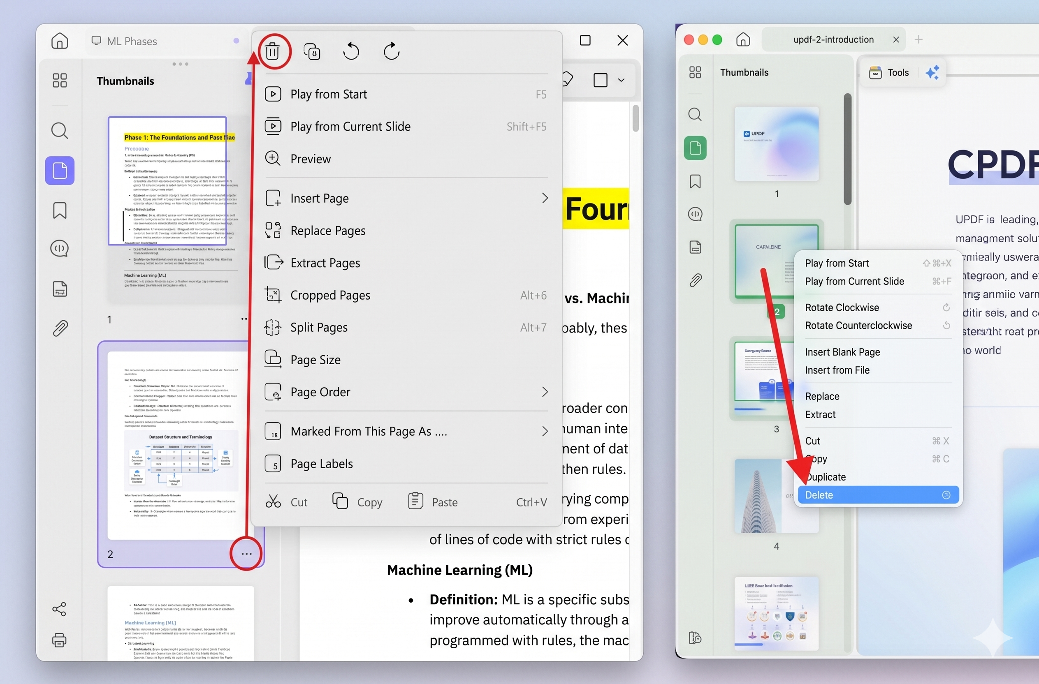Select the page thumbnails panel icon, highlighted purple

pos(60,171)
